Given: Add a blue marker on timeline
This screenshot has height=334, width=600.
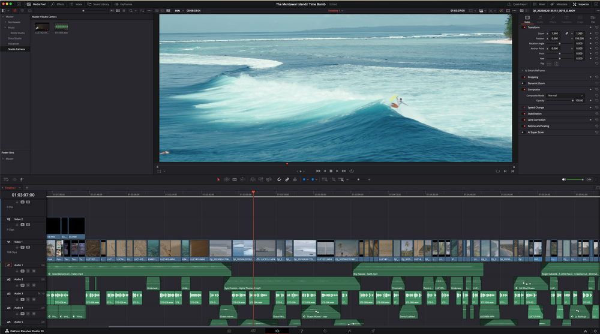Looking at the screenshot, I should point(313,179).
